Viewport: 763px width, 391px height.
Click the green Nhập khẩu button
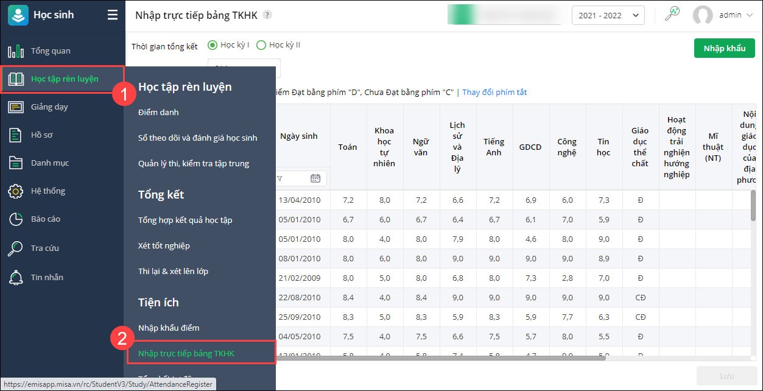pyautogui.click(x=725, y=48)
